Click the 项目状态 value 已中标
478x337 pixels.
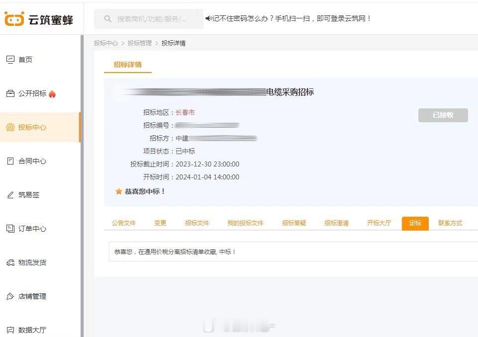pyautogui.click(x=186, y=151)
